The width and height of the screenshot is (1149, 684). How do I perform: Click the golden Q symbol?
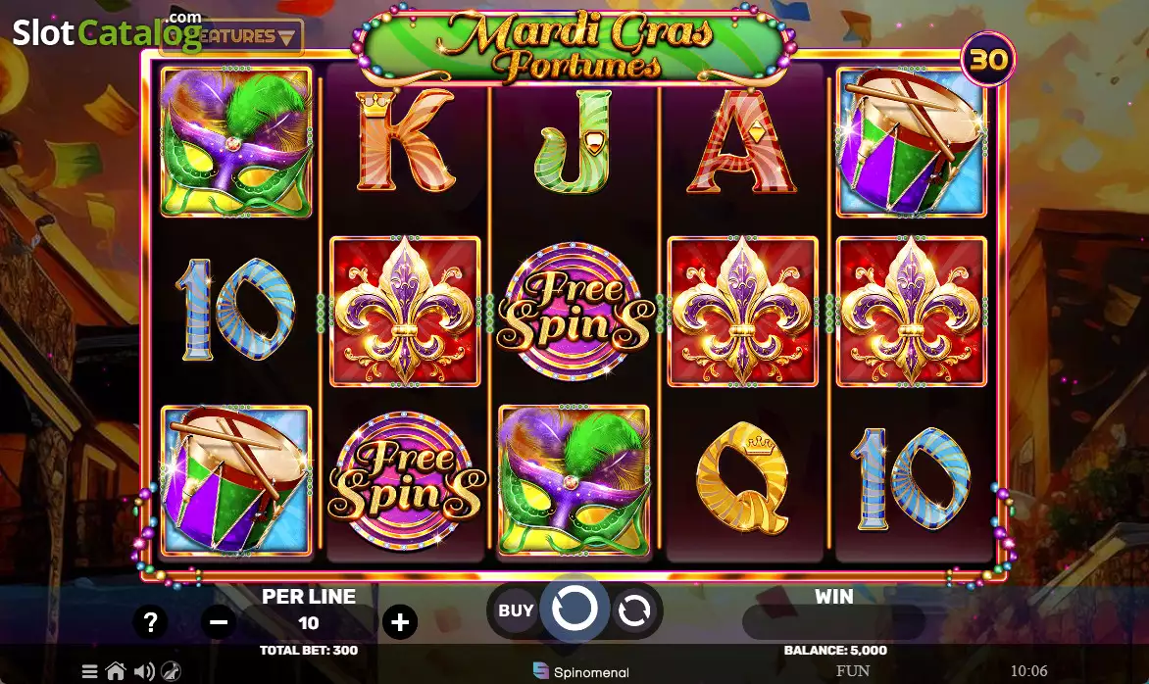click(742, 476)
